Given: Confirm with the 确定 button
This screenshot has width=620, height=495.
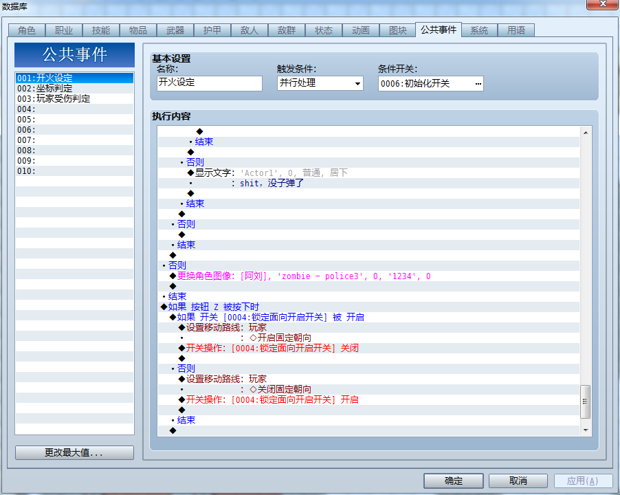Looking at the screenshot, I should click(x=453, y=481).
